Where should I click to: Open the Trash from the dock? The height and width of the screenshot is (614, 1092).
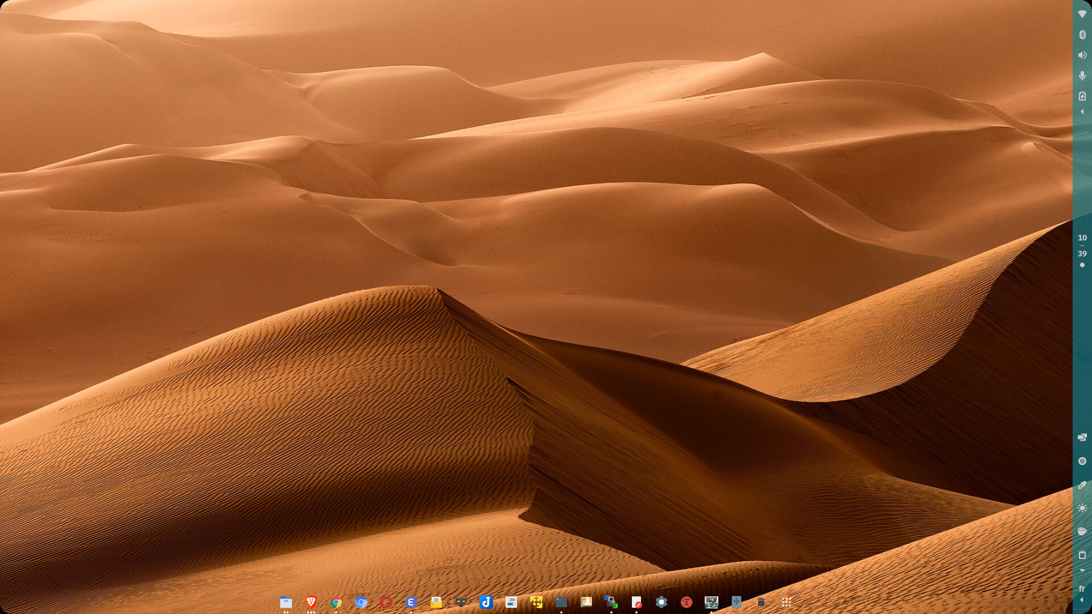pyautogui.click(x=762, y=602)
